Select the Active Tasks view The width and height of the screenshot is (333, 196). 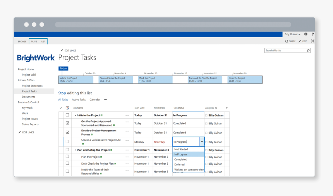click(79, 100)
